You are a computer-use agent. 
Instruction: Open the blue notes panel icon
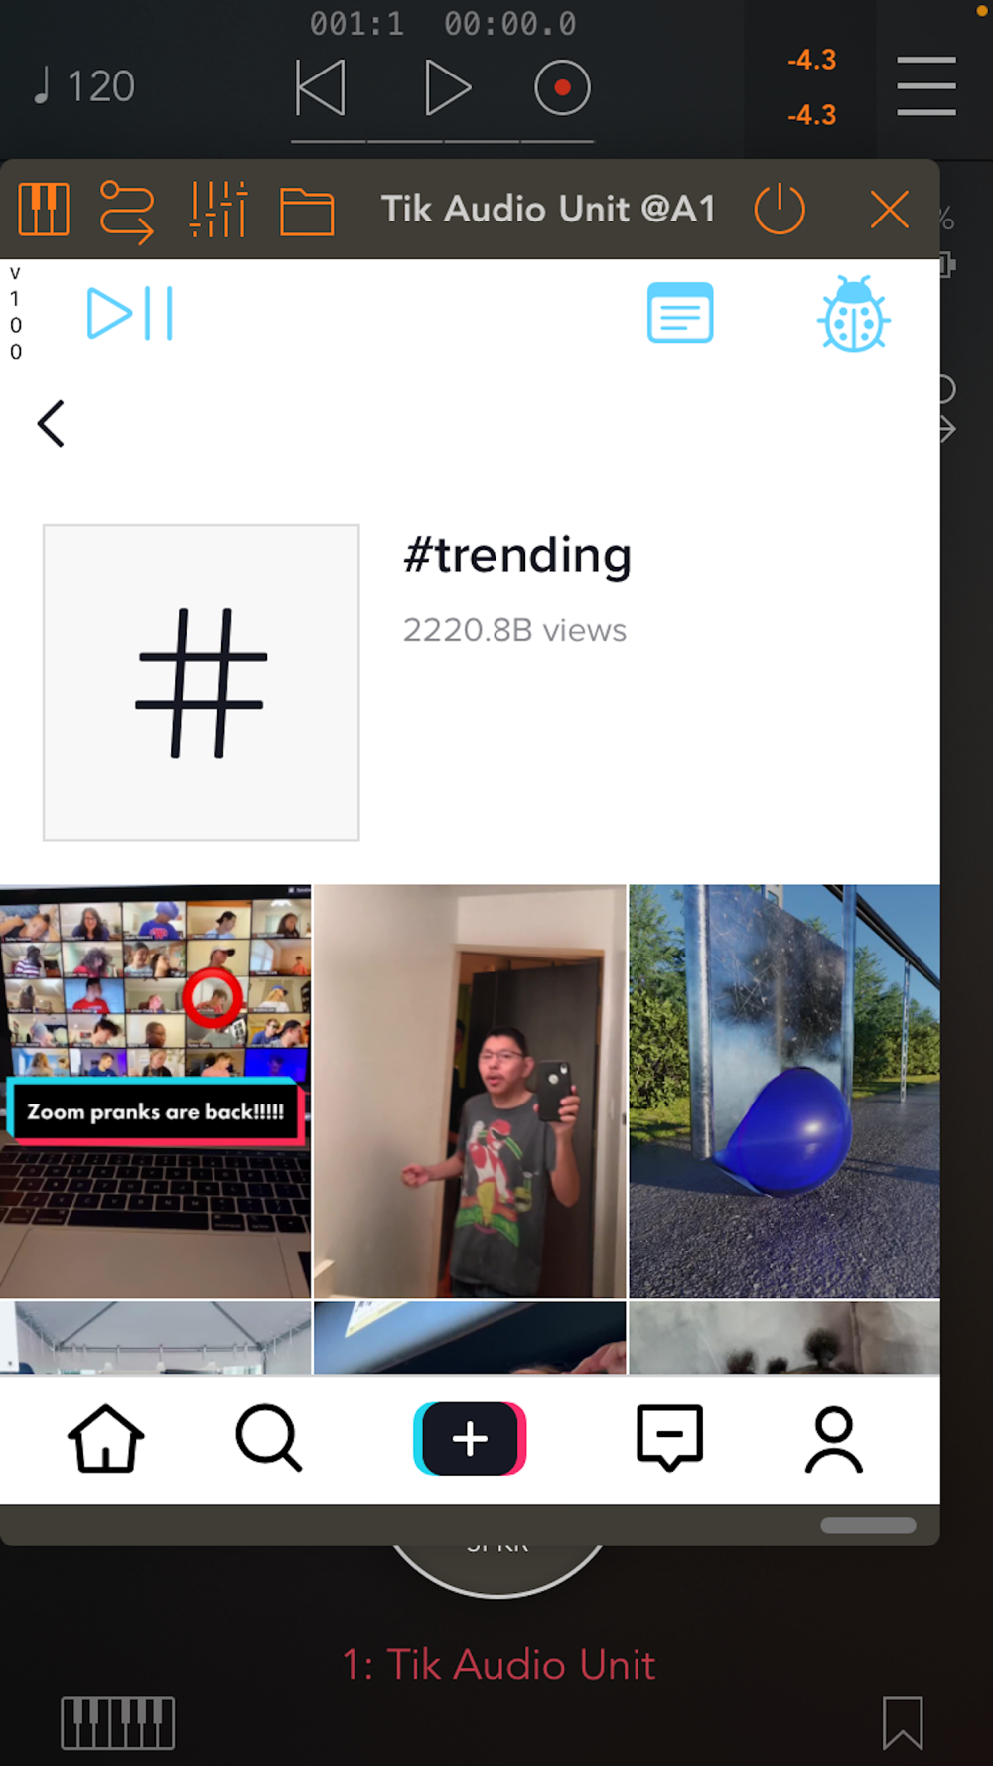680,313
